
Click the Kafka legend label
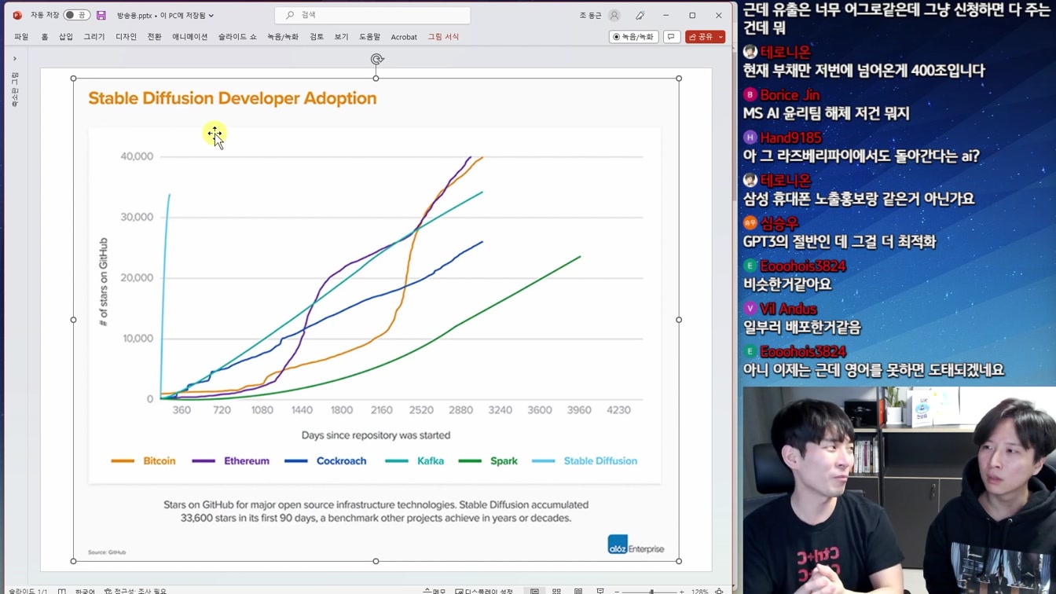click(431, 461)
